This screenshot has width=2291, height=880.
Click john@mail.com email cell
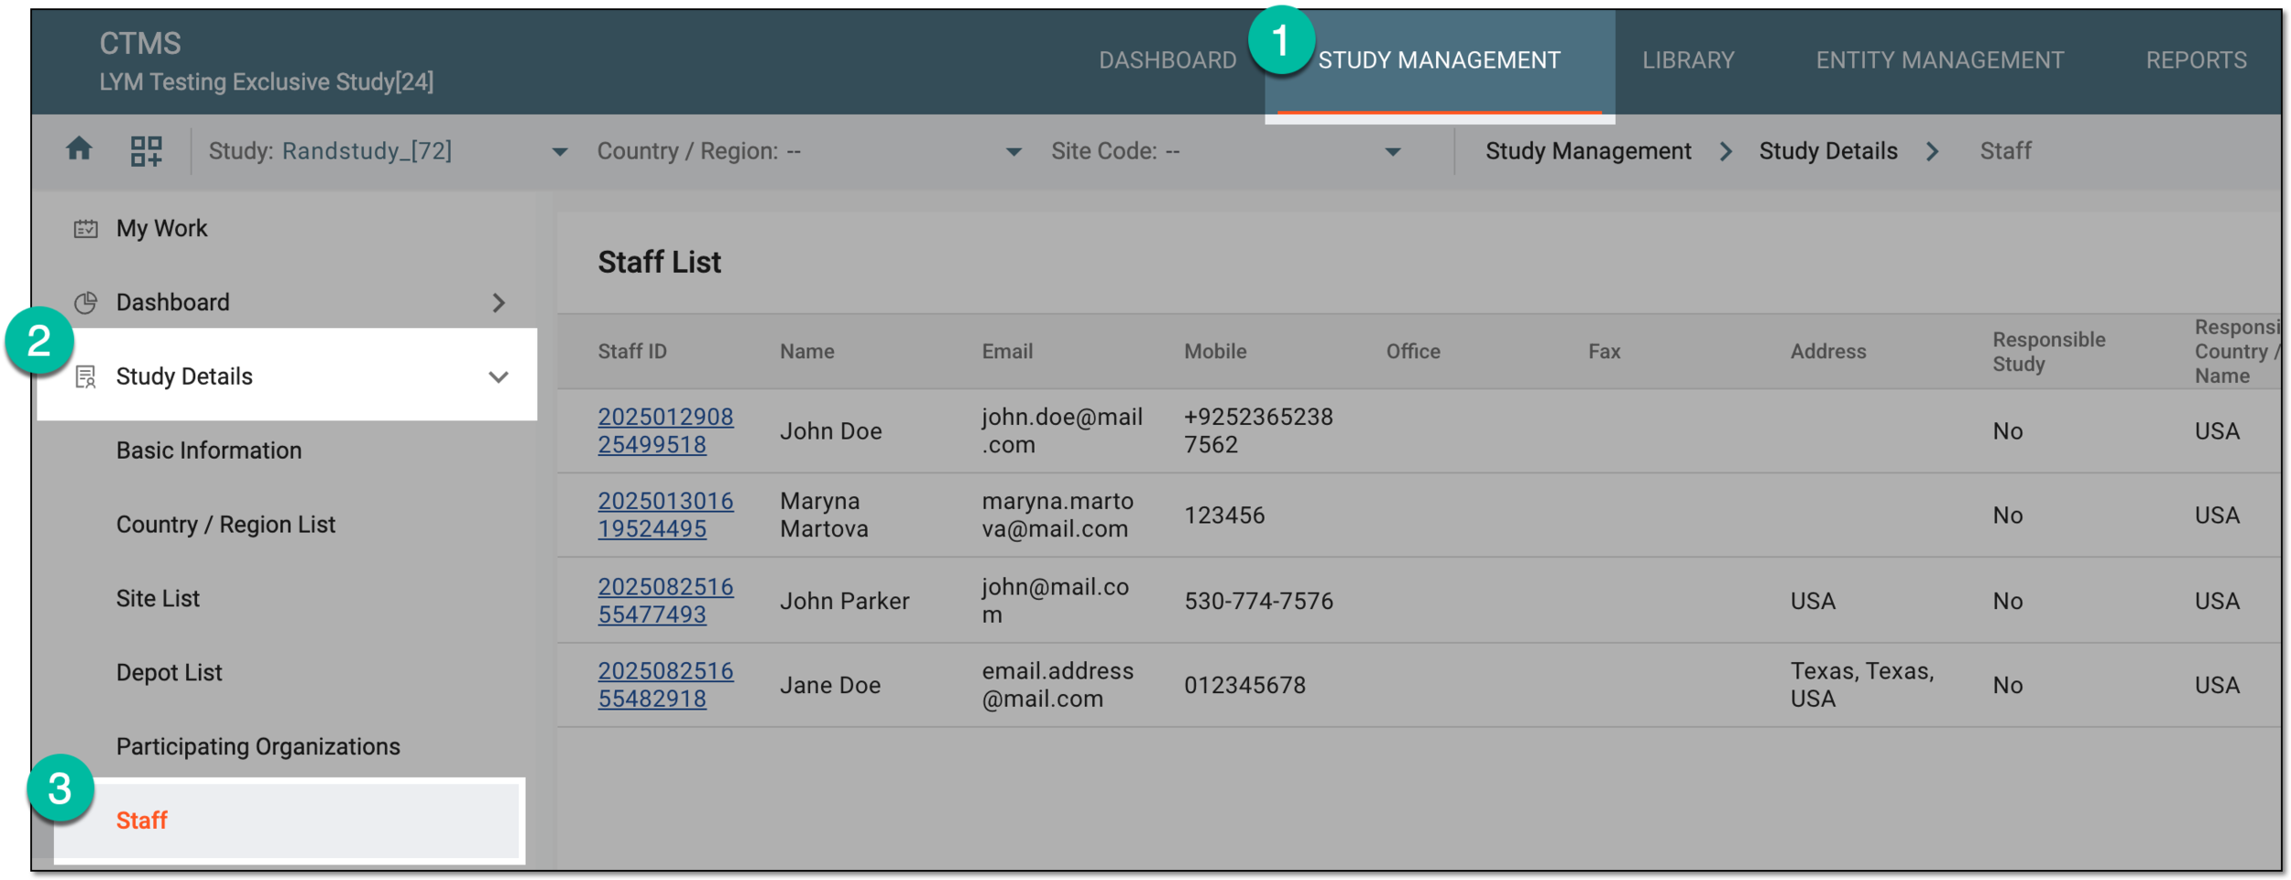[x=1055, y=601]
